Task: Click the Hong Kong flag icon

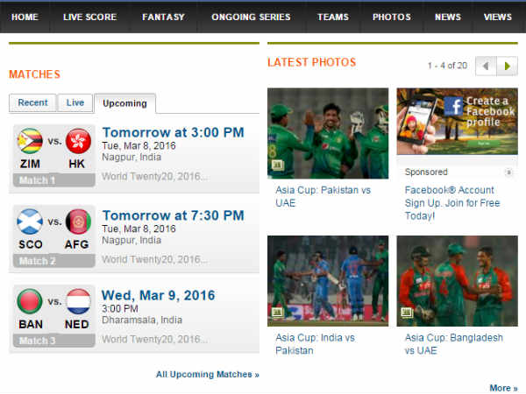Action: click(x=79, y=141)
